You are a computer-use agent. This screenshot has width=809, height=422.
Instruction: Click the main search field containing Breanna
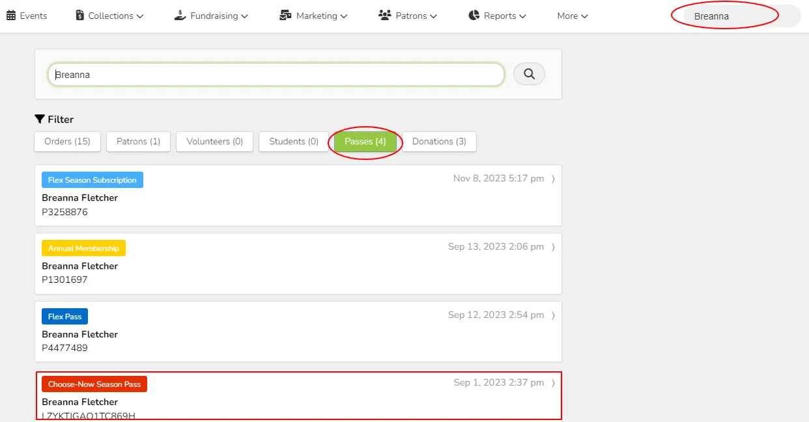pos(276,75)
